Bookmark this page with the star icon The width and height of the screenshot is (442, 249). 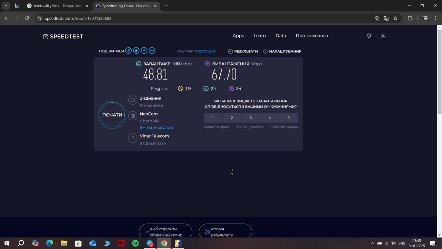click(x=395, y=18)
